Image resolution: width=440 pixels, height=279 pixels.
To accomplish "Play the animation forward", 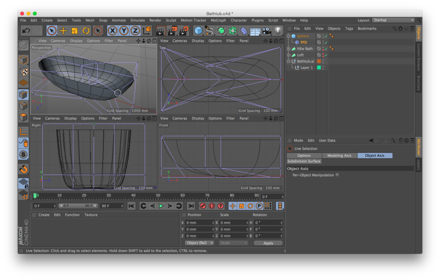I will click(x=161, y=206).
